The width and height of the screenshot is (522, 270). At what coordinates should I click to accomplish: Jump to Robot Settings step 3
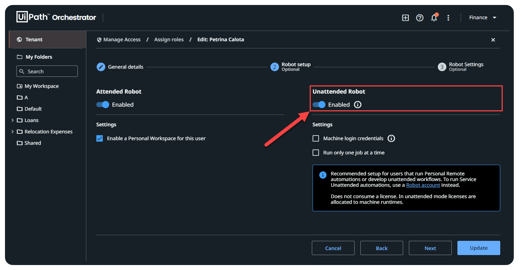461,67
